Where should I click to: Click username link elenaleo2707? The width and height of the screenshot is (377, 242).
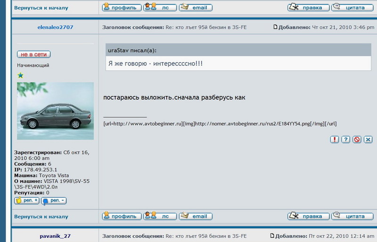(x=55, y=27)
